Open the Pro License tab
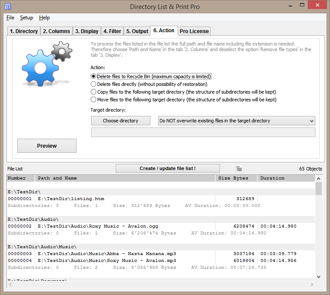The height and width of the screenshot is (295, 330). coord(194,31)
